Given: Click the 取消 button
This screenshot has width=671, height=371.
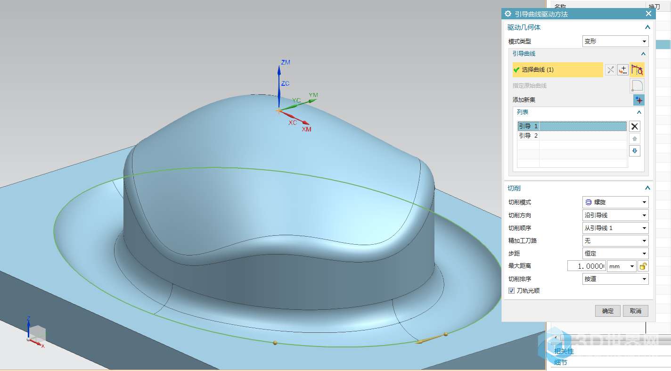Looking at the screenshot, I should [x=636, y=311].
